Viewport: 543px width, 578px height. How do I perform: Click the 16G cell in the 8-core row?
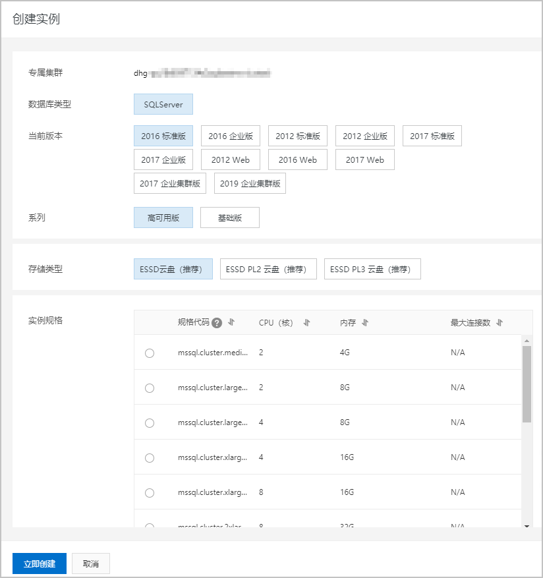(347, 492)
